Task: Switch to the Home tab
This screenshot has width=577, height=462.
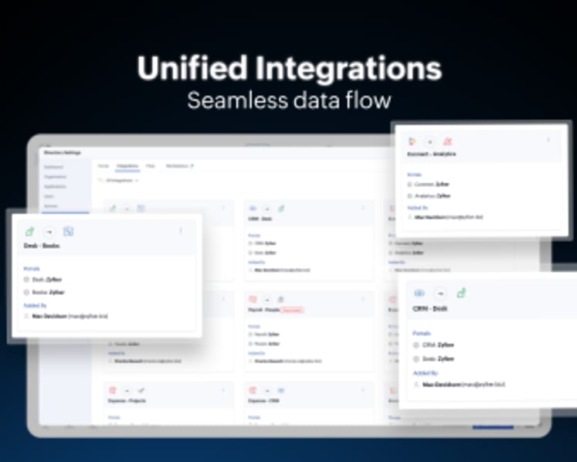Action: click(104, 166)
